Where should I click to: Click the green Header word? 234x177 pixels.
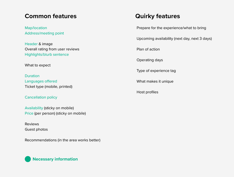[x=31, y=44]
